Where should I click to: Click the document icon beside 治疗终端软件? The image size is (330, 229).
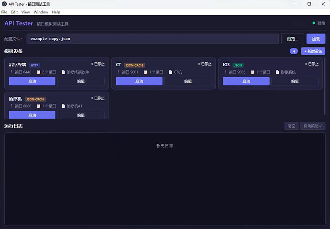point(63,72)
